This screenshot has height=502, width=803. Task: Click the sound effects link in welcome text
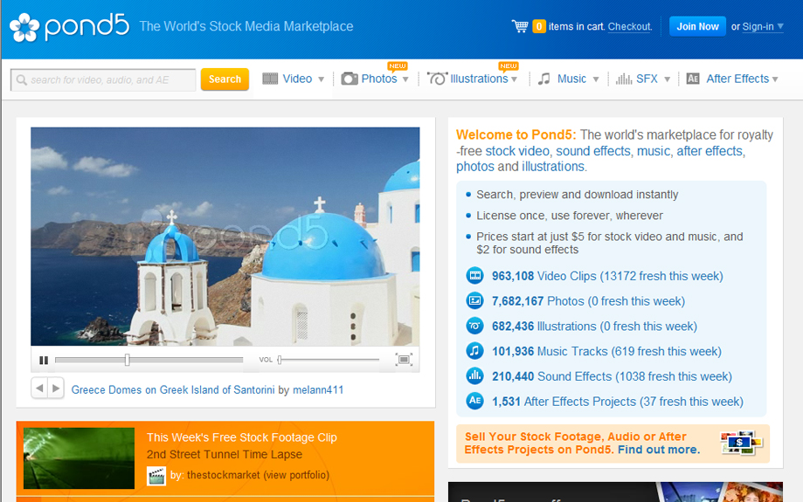coord(593,151)
